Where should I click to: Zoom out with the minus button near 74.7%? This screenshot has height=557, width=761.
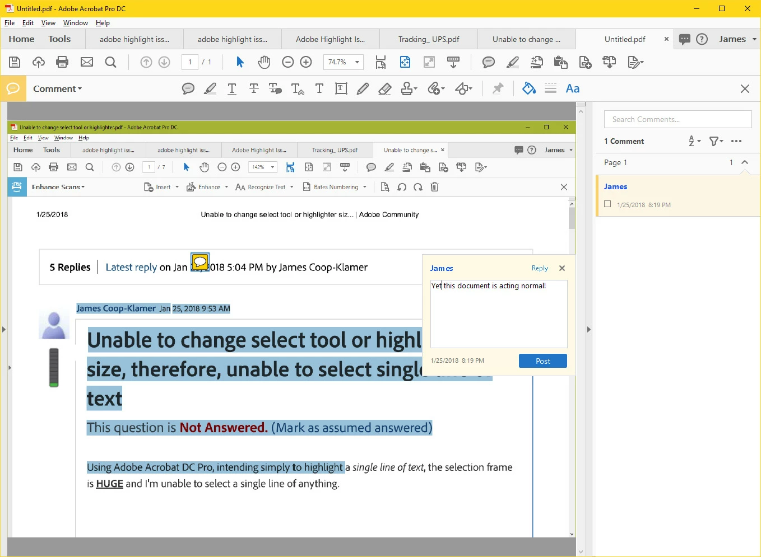click(x=288, y=62)
